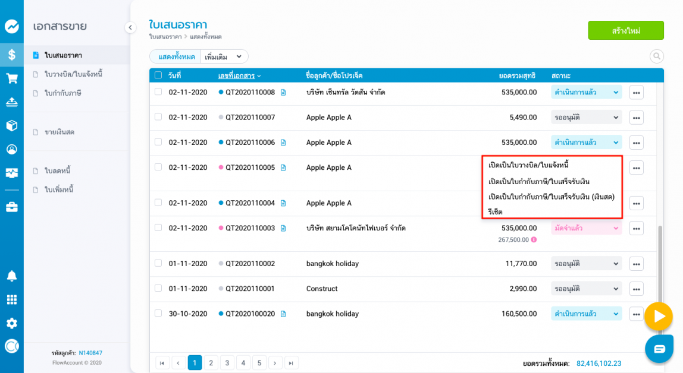This screenshot has height=373, width=683.
Task: Open the chat bubble support icon
Action: [x=659, y=349]
